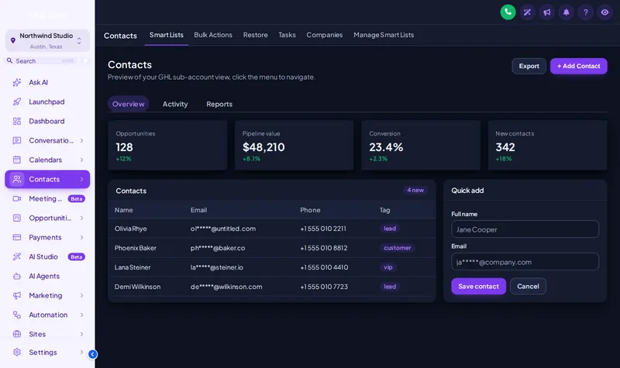Click the customer tag for Phoenix Baker
The image size is (620, 368).
398,248
